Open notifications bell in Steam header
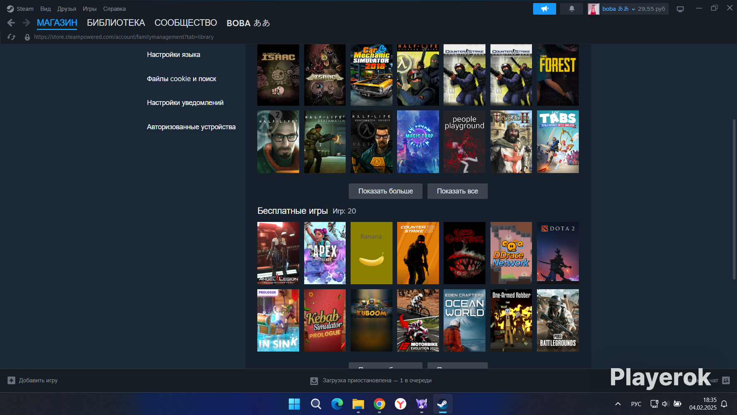Screen dimensions: 737x415 click(x=572, y=9)
